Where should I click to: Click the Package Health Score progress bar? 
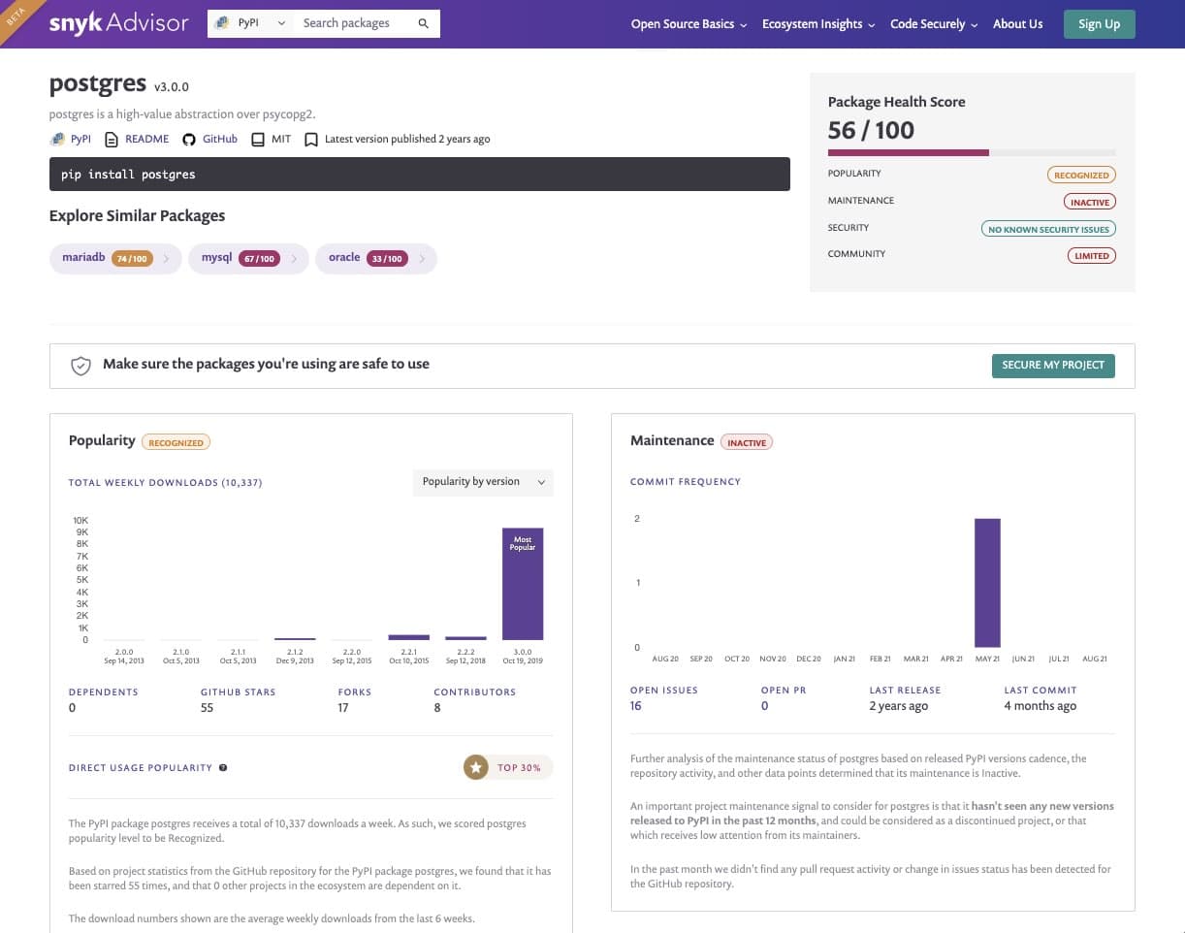[x=971, y=152]
